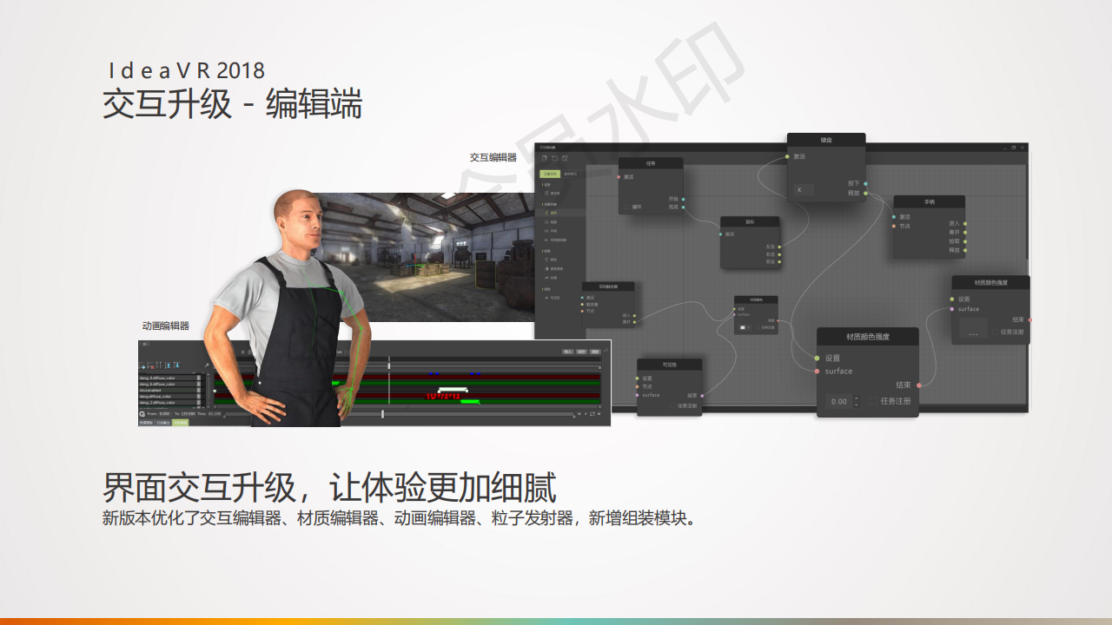Click the K key field in 键盘 node
This screenshot has height=625, width=1112.
(x=804, y=190)
